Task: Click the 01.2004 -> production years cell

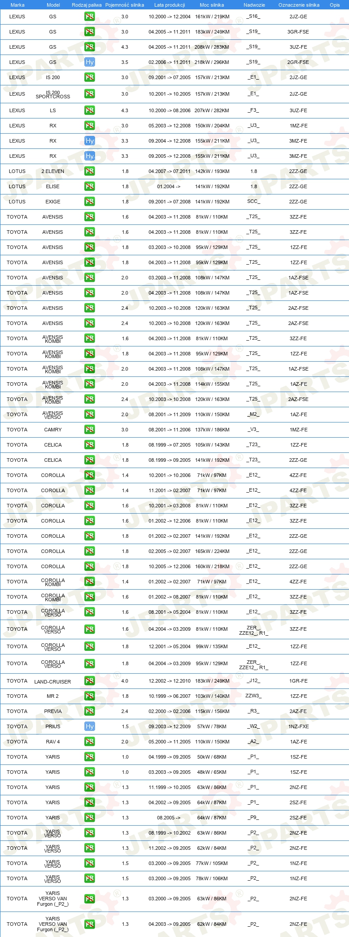Action: pos(169,186)
